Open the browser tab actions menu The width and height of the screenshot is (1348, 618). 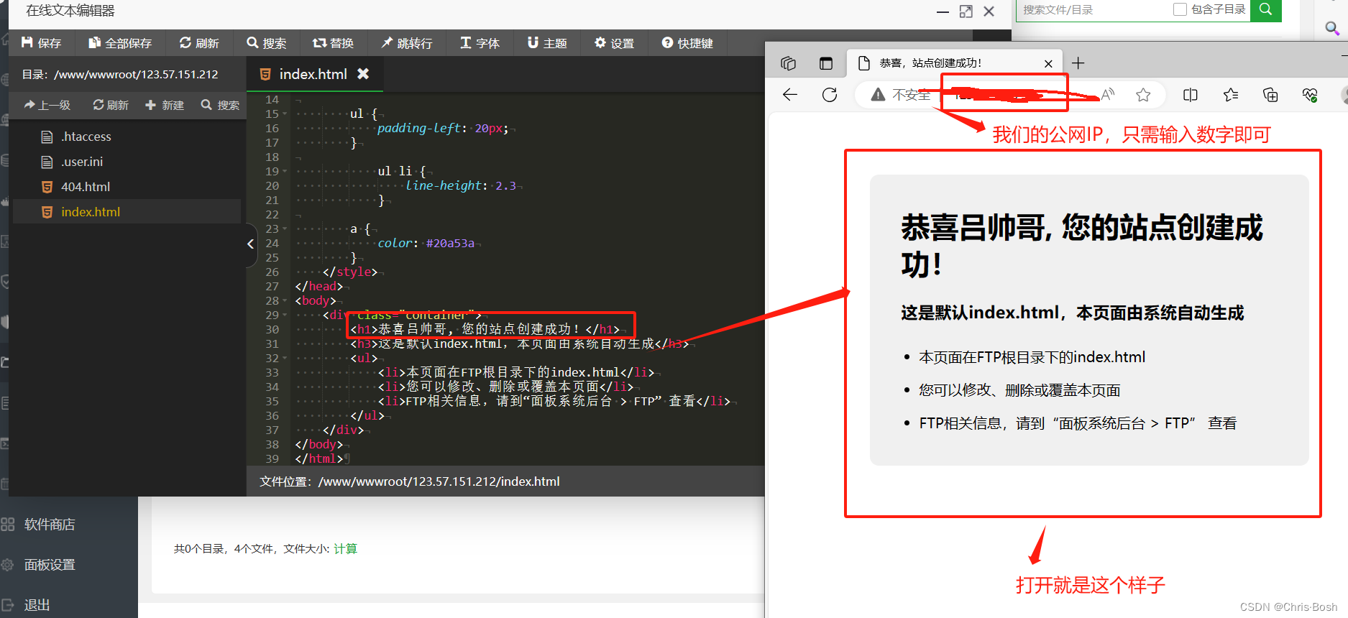(x=826, y=63)
